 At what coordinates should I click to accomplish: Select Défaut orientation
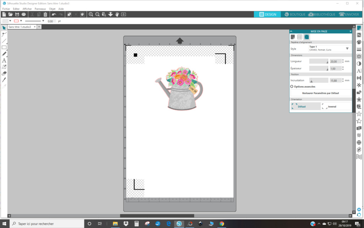pos(305,107)
